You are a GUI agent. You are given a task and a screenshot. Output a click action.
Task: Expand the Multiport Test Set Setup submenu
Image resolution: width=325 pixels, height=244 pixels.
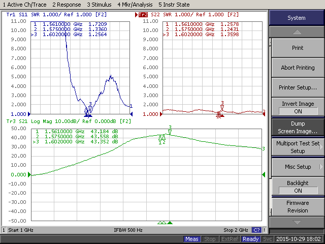tap(298, 147)
